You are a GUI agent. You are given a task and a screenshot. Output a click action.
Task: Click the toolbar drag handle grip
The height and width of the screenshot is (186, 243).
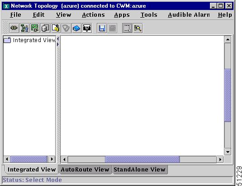[x=5, y=27]
